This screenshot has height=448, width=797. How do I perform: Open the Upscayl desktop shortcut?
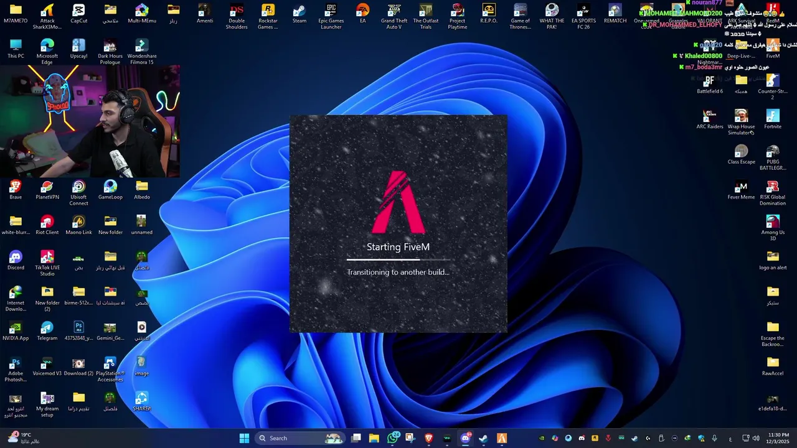coord(78,49)
